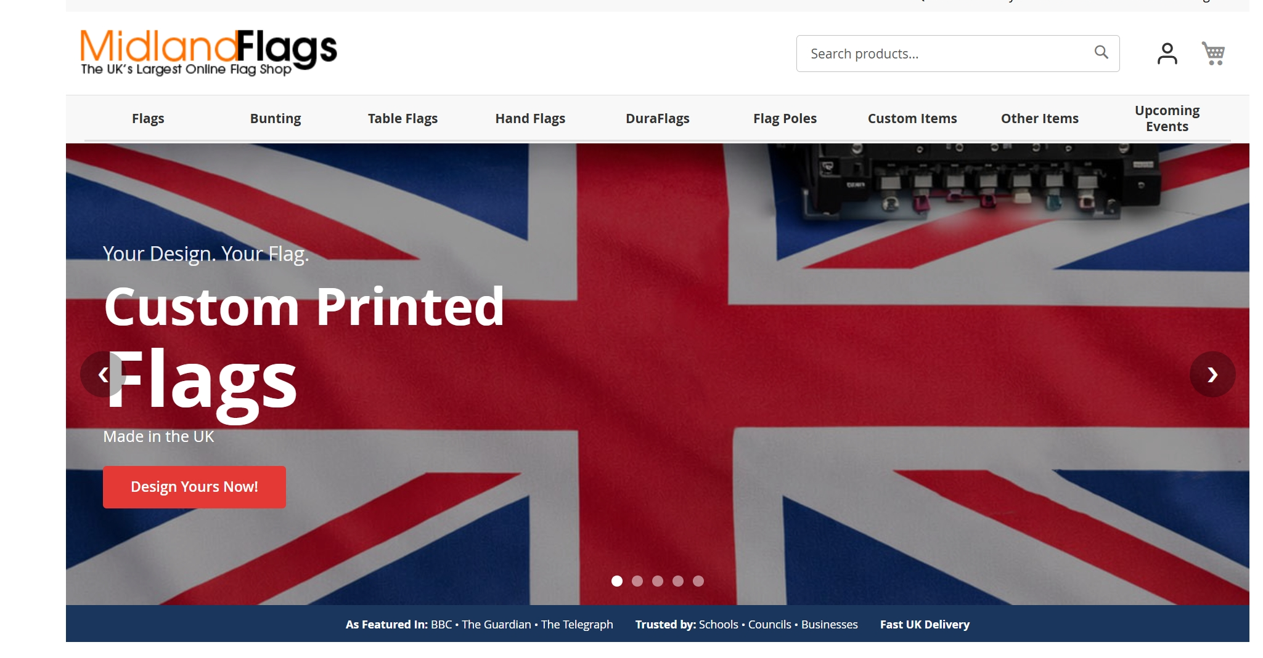Open the user account icon
Screen dimensions: 1263x658
click(x=1167, y=54)
